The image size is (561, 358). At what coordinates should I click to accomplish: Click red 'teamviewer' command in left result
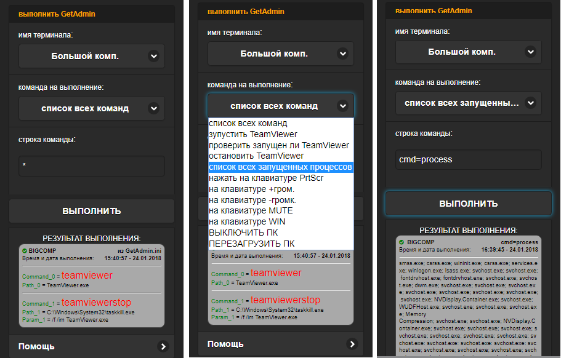(x=87, y=276)
